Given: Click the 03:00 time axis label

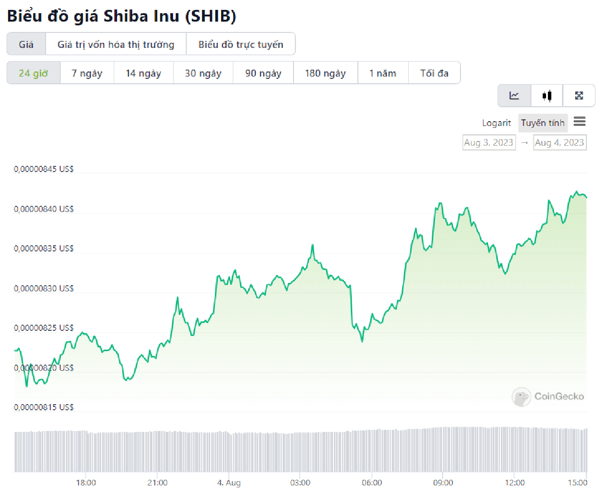Looking at the screenshot, I should (300, 483).
